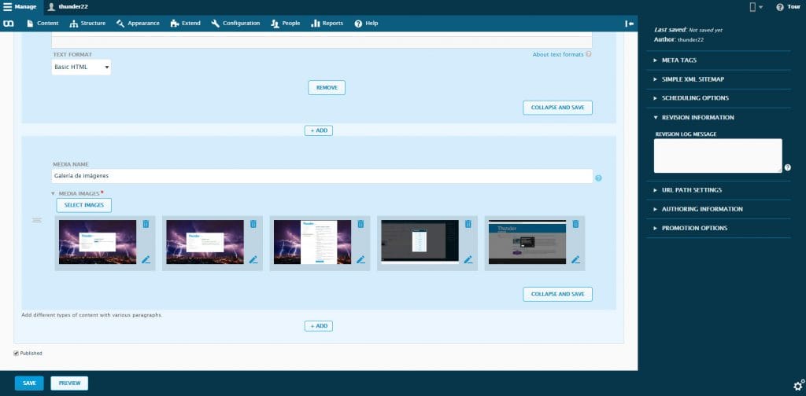Image resolution: width=806 pixels, height=396 pixels.
Task: Collapse the sidebar with the toolbar orientation icon
Action: [630, 24]
